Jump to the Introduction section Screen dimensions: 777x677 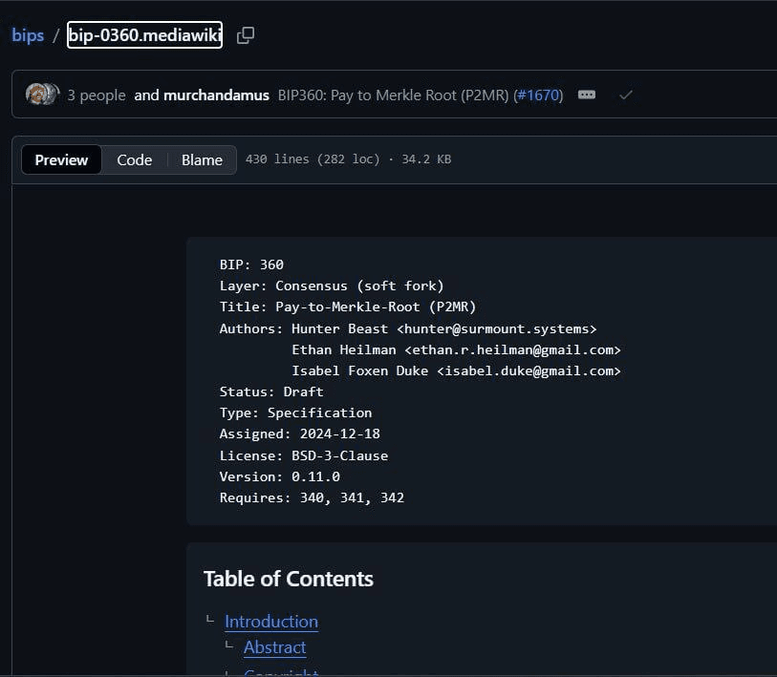tap(271, 622)
